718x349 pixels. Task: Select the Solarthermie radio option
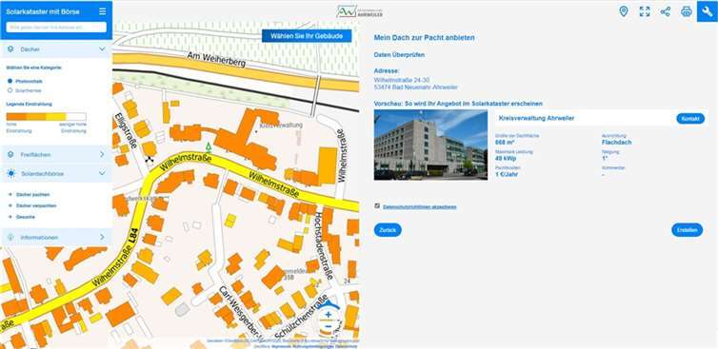10,90
